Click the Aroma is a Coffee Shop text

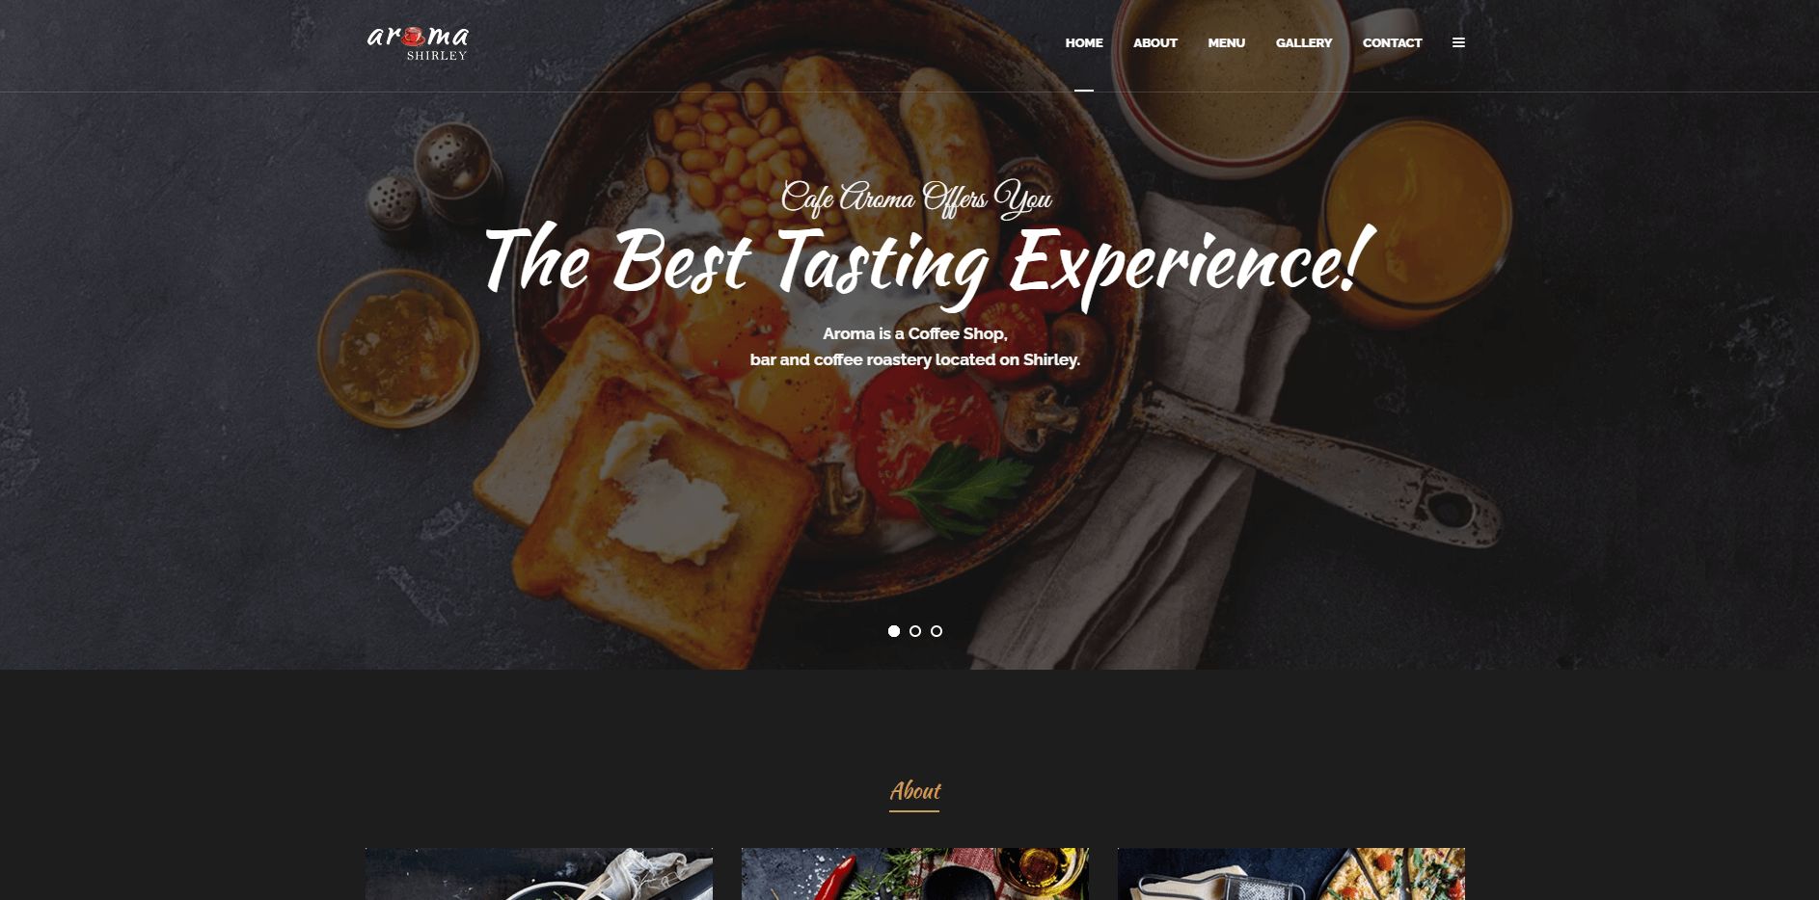click(x=915, y=333)
